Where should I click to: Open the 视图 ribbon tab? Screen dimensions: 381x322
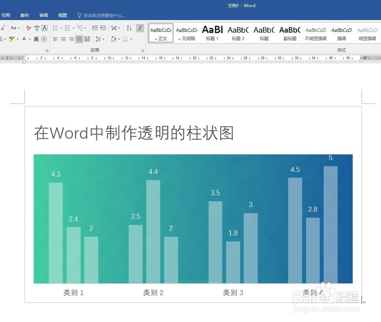pos(62,15)
